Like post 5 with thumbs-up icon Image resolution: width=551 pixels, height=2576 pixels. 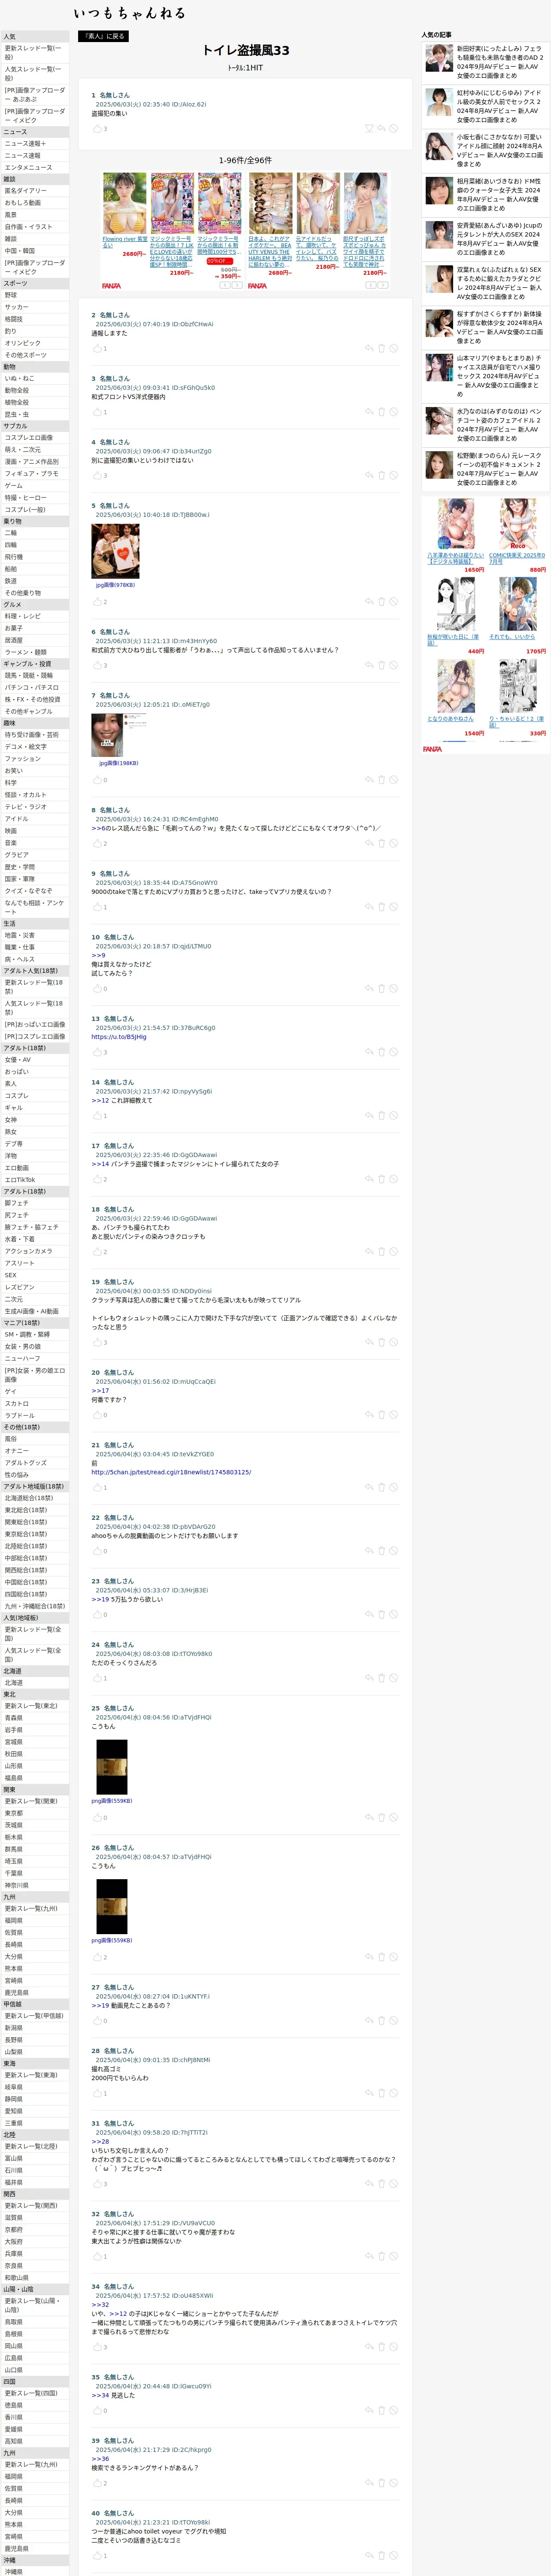coord(98,602)
